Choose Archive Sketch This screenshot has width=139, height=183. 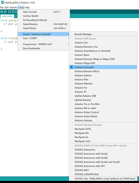[44, 16]
